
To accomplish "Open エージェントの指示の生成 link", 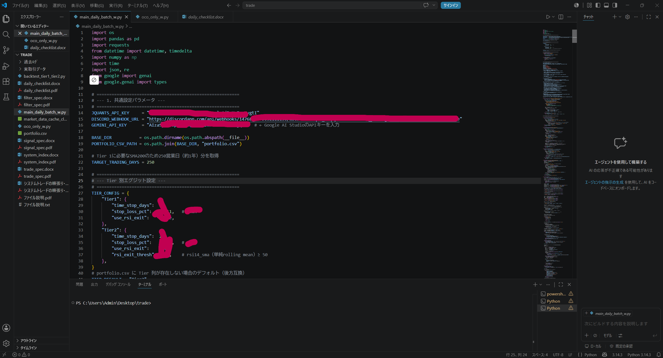I will click(604, 182).
